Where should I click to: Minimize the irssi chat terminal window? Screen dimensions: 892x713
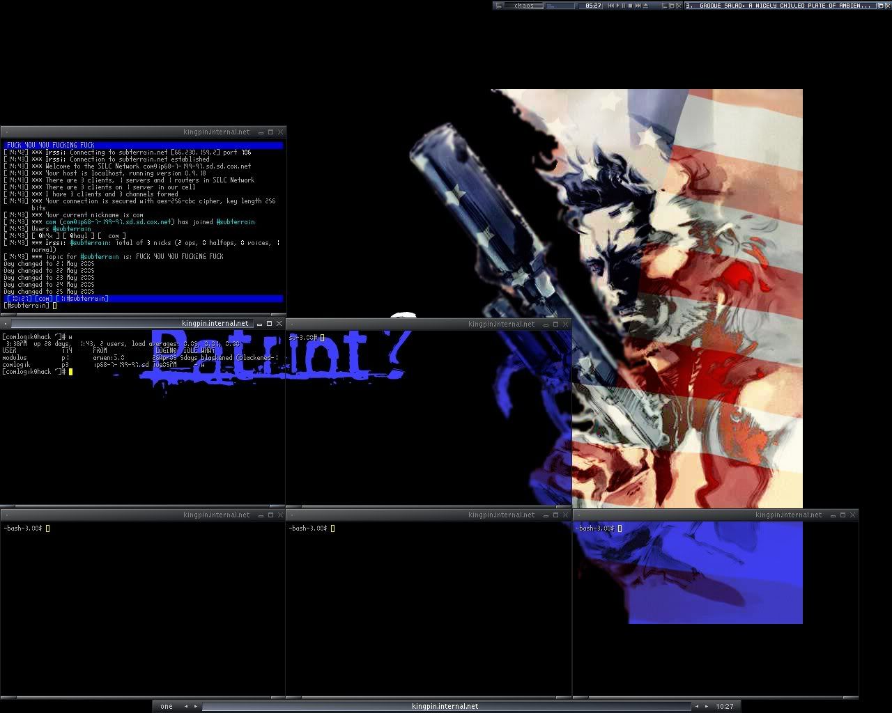click(261, 132)
